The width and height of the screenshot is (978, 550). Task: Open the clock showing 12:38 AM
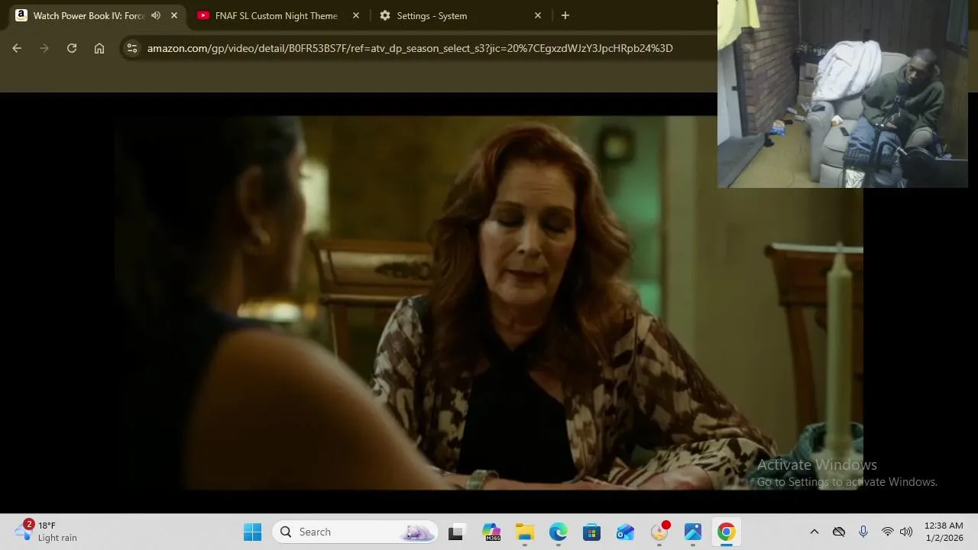944,532
